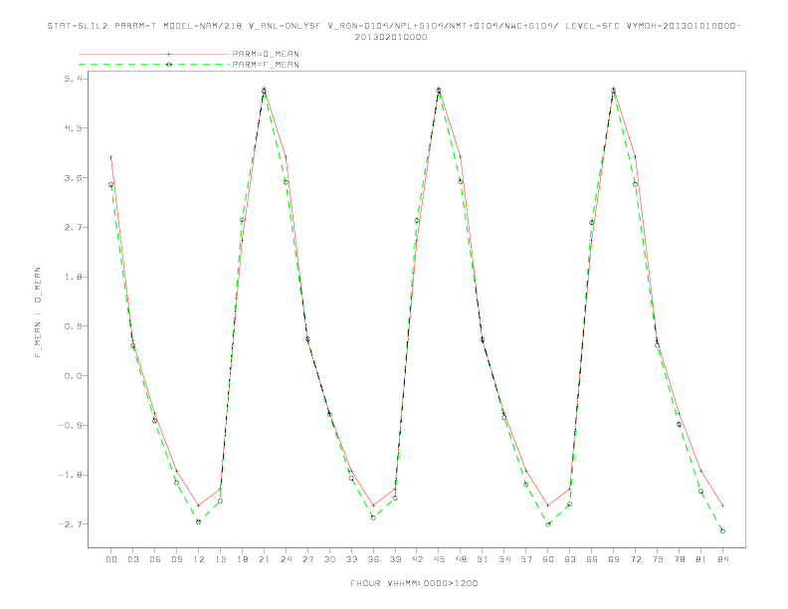Select the F_MEAN circle marker at hour 12
The image size is (788, 609).
pyautogui.click(x=199, y=521)
